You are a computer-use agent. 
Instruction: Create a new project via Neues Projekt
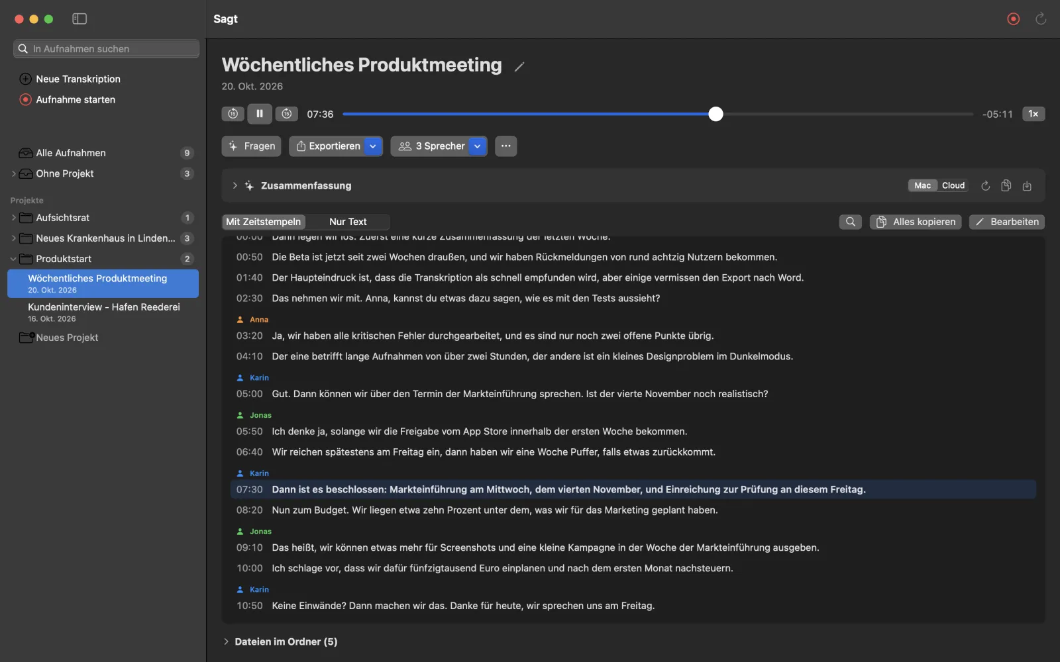pos(59,338)
